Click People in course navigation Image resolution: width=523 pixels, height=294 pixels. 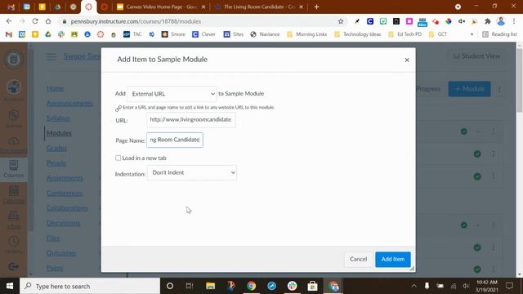(x=56, y=163)
